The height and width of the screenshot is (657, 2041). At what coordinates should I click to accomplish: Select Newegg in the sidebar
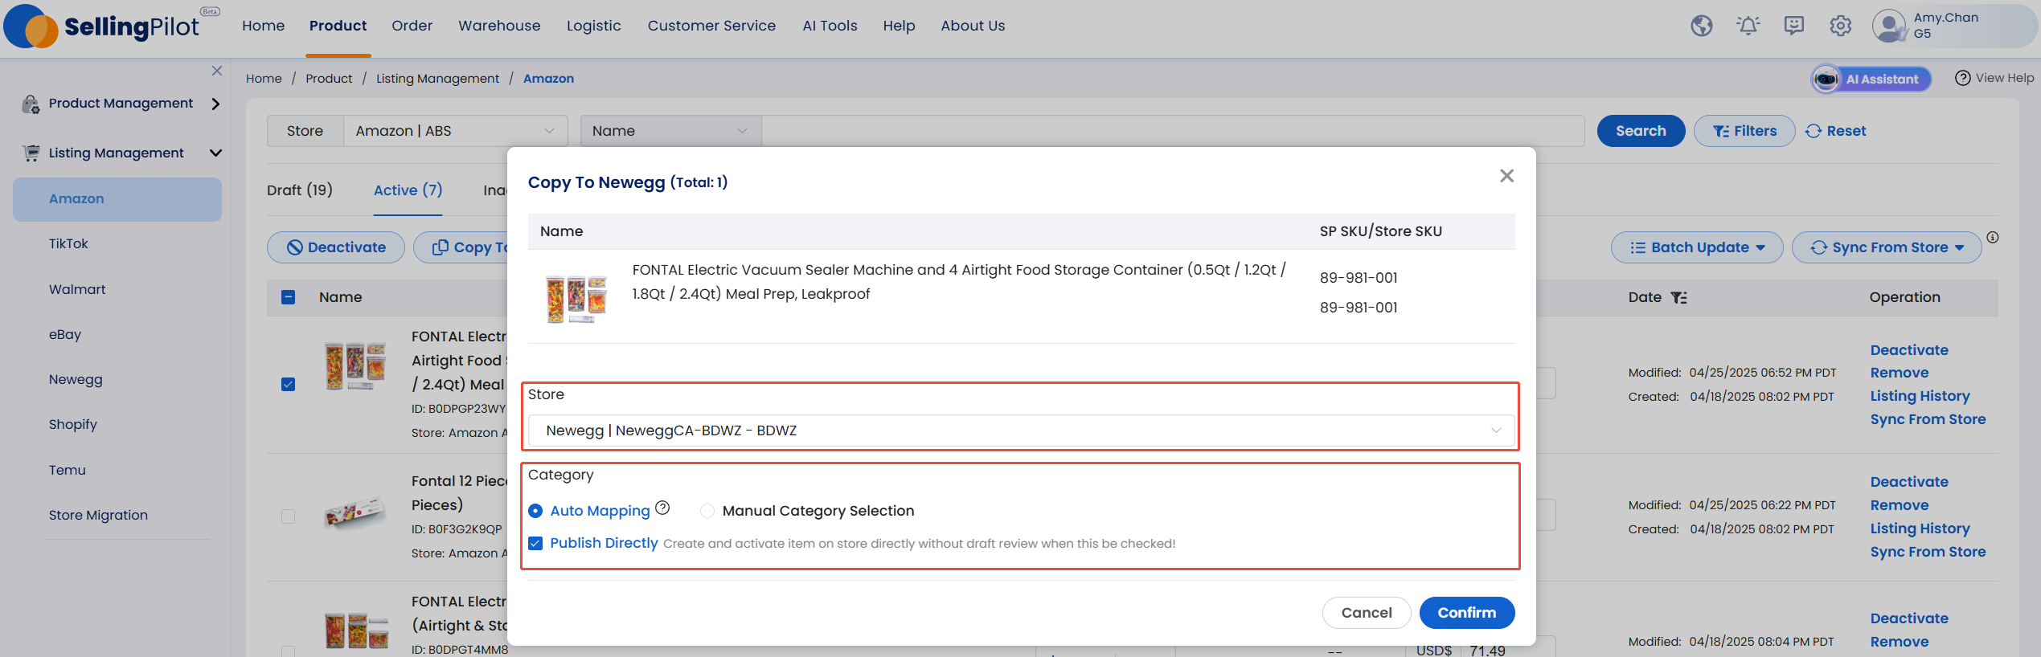coord(76,379)
